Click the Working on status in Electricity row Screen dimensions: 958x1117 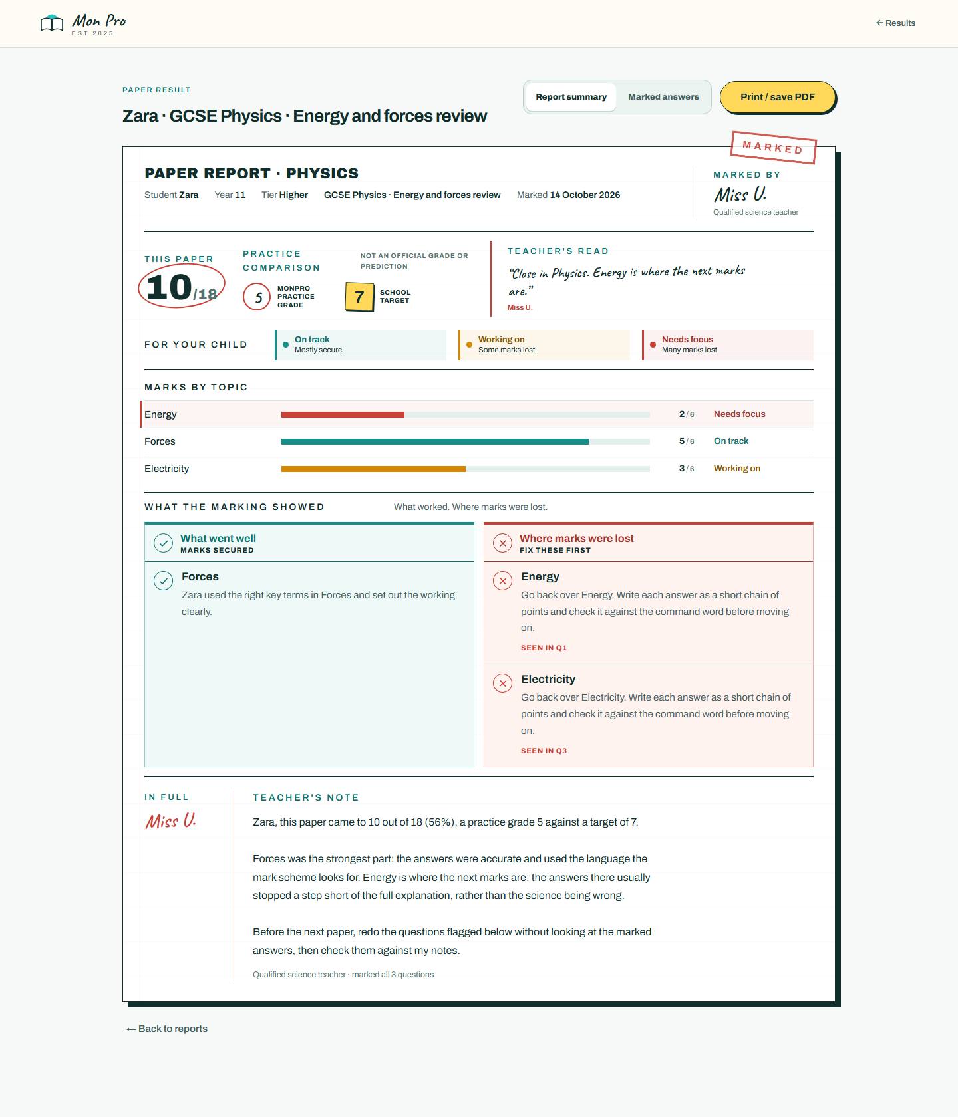[x=736, y=468]
